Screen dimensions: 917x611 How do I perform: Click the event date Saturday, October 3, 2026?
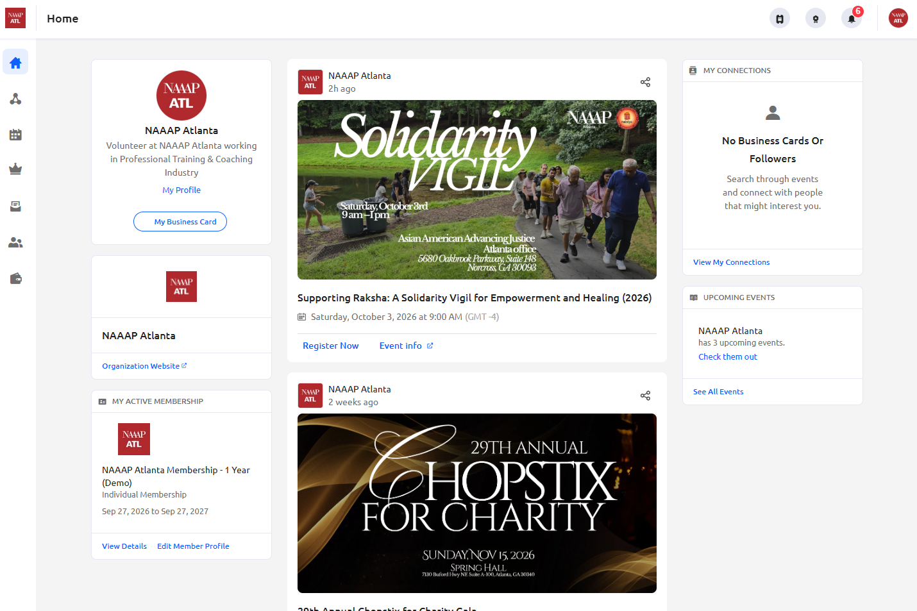click(x=387, y=317)
